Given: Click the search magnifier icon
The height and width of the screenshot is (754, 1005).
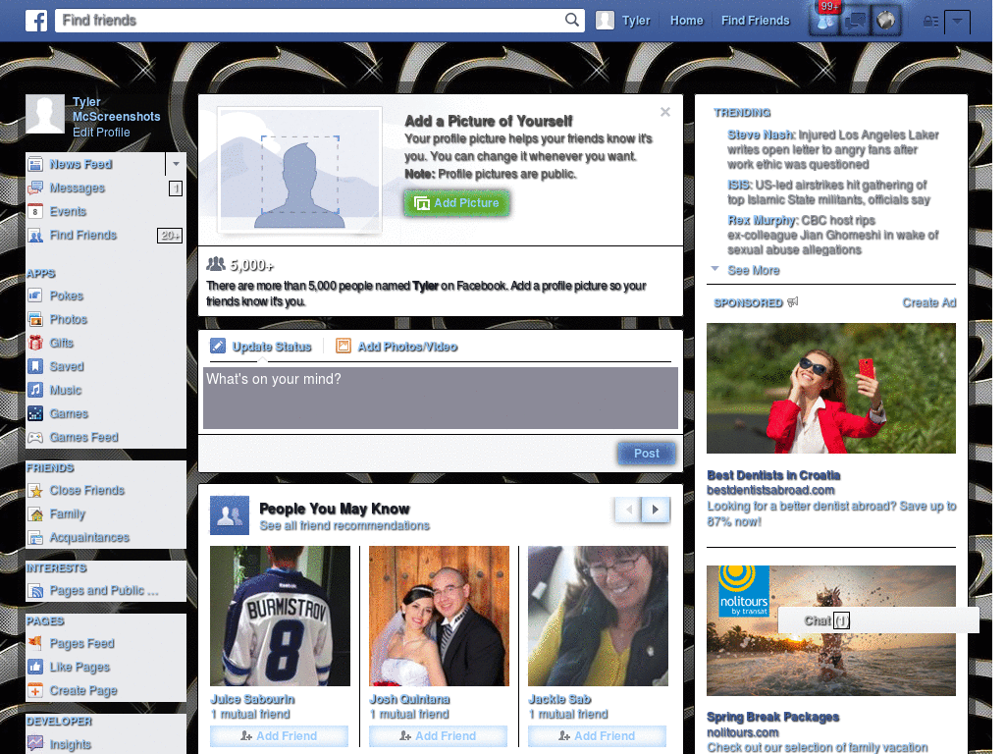Looking at the screenshot, I should pyautogui.click(x=572, y=20).
